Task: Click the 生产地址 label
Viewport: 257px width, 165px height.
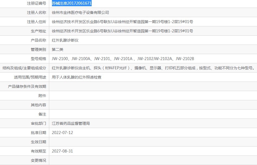Action: [38, 31]
